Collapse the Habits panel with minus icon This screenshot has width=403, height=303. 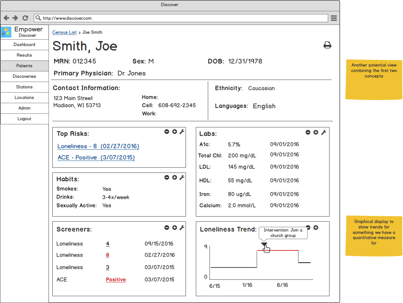point(167,177)
